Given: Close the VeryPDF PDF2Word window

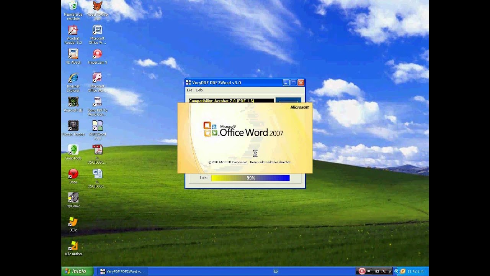Looking at the screenshot, I should [x=301, y=82].
